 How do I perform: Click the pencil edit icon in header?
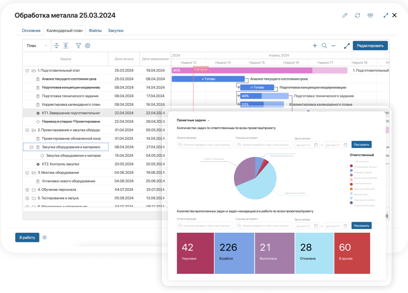(345, 15)
